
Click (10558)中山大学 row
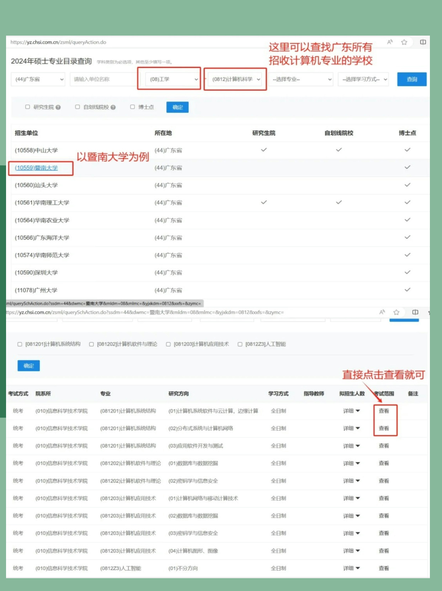point(220,150)
